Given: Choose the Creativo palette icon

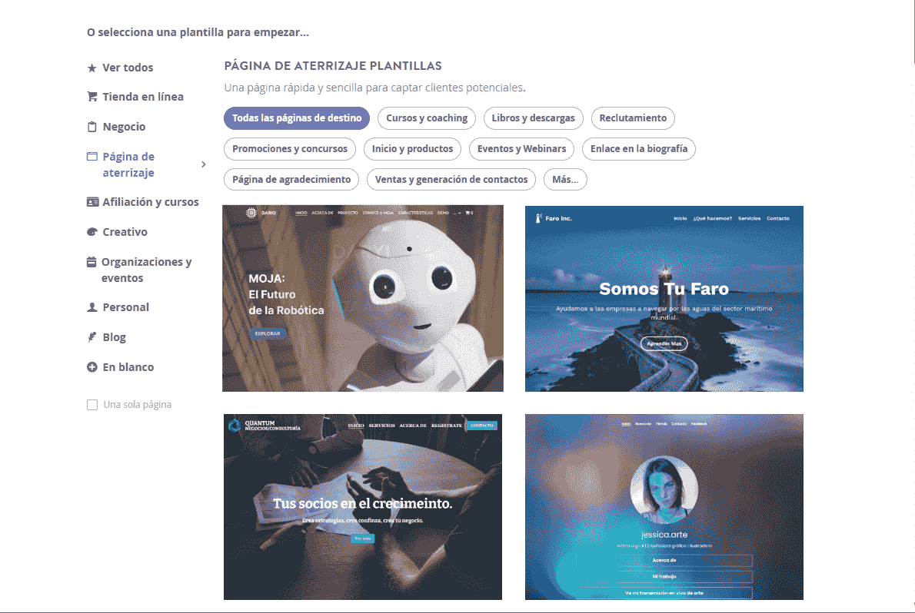Looking at the screenshot, I should click(91, 231).
